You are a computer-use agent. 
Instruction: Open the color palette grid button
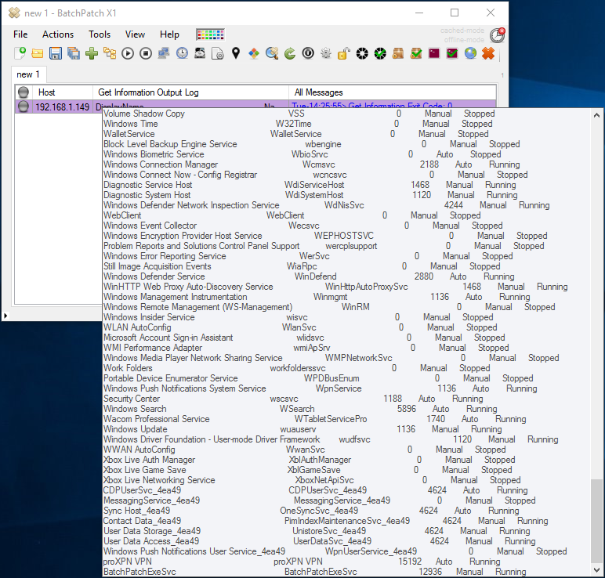point(210,34)
